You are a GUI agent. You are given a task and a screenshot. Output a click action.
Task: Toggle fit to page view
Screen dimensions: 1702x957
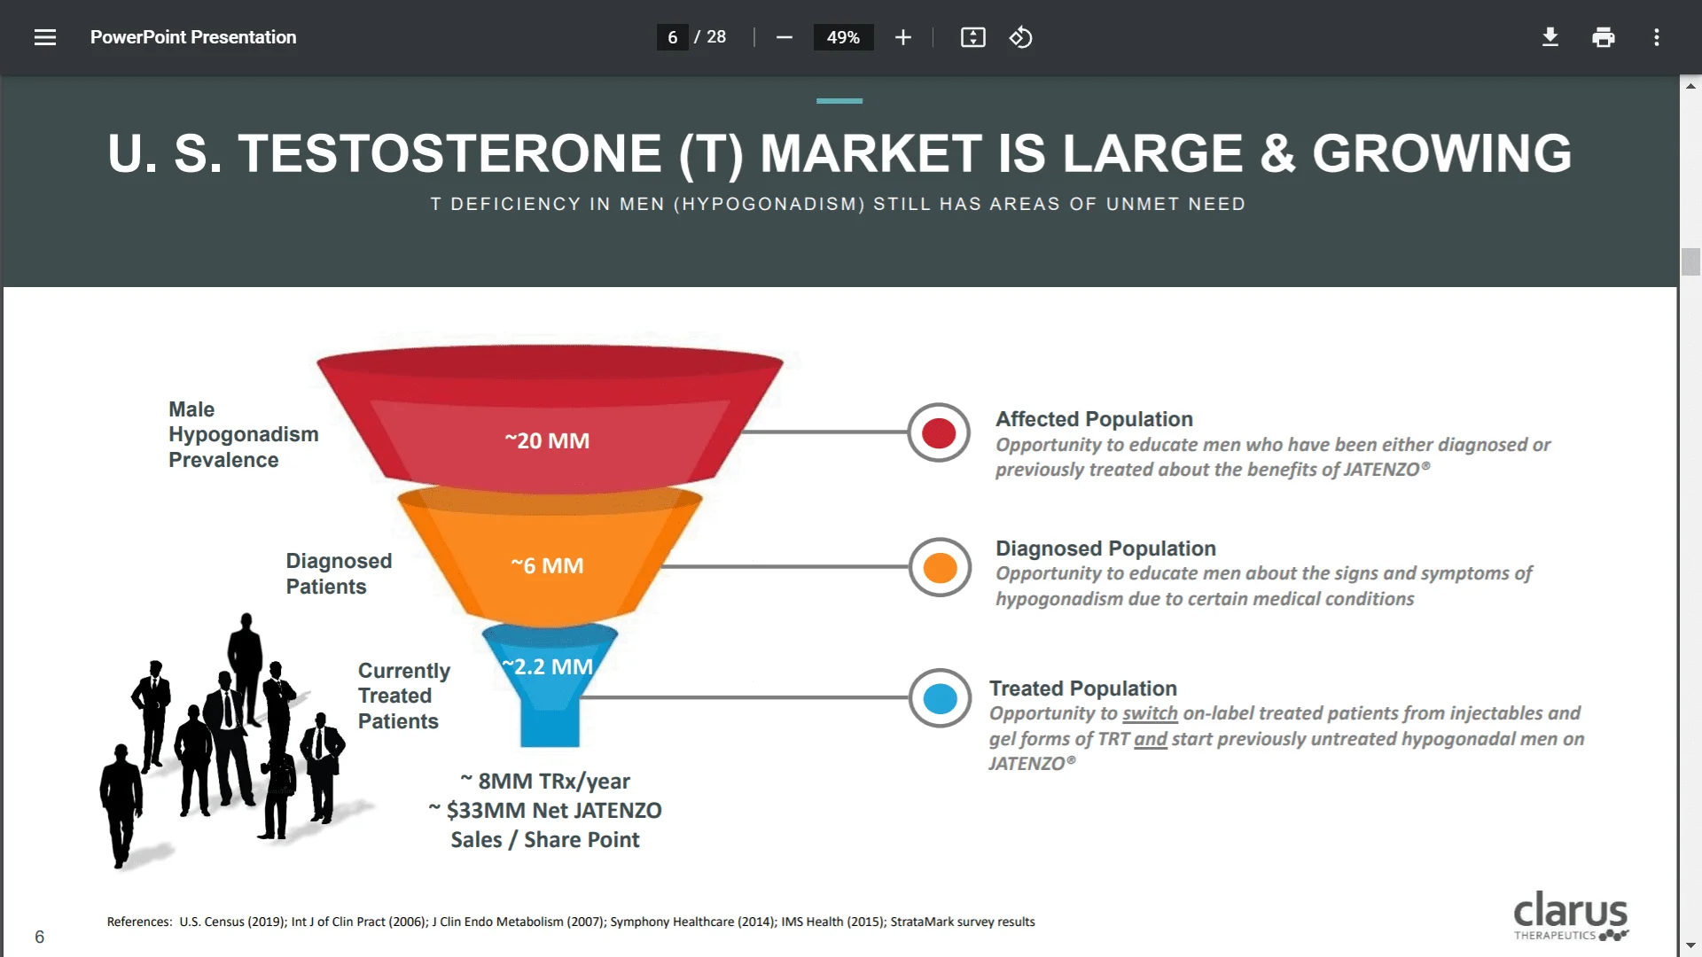tap(972, 37)
